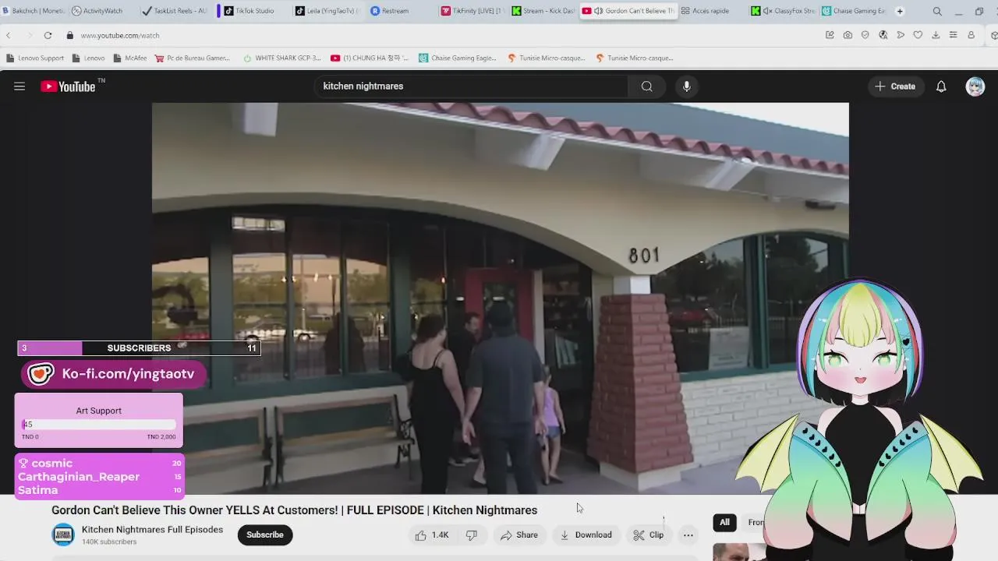Open the browser tab search magnifier

coord(937,11)
